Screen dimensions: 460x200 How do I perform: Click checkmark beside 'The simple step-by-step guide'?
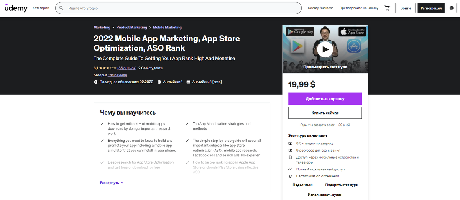click(187, 141)
